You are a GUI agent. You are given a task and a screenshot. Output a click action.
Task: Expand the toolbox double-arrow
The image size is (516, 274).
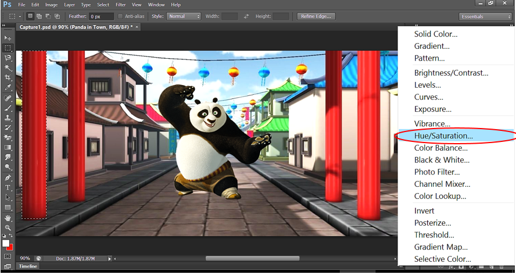4,26
